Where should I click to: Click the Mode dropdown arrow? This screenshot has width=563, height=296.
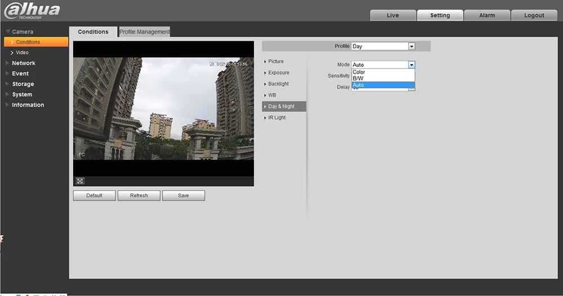click(x=412, y=65)
